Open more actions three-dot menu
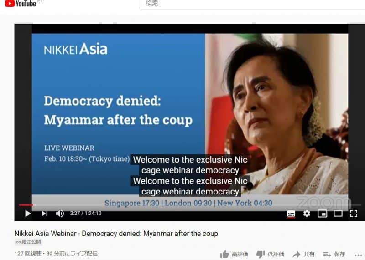Screen dimensions: 365x260 point(359,255)
